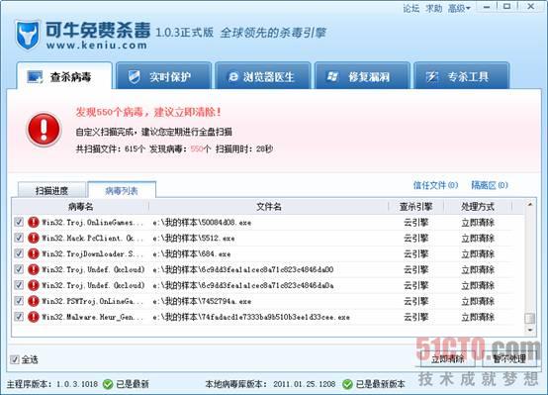The width and height of the screenshot is (548, 395).
Task: Open the 实时保护 tab
Action: coord(163,75)
